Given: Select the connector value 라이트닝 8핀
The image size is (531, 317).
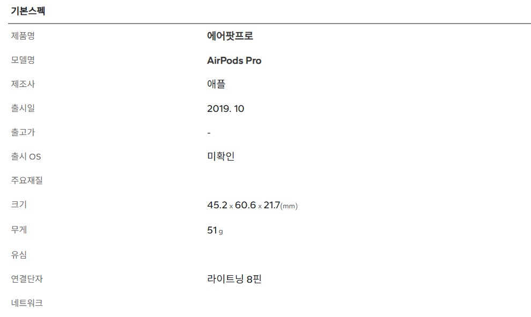Looking at the screenshot, I should pos(234,279).
